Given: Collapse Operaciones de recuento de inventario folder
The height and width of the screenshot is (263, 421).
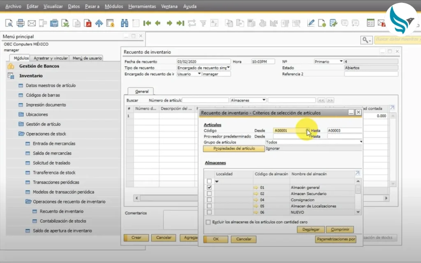Looking at the screenshot, I should coord(28,201).
